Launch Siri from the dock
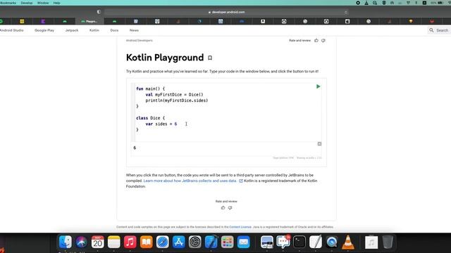The image size is (451, 253). coord(82,242)
